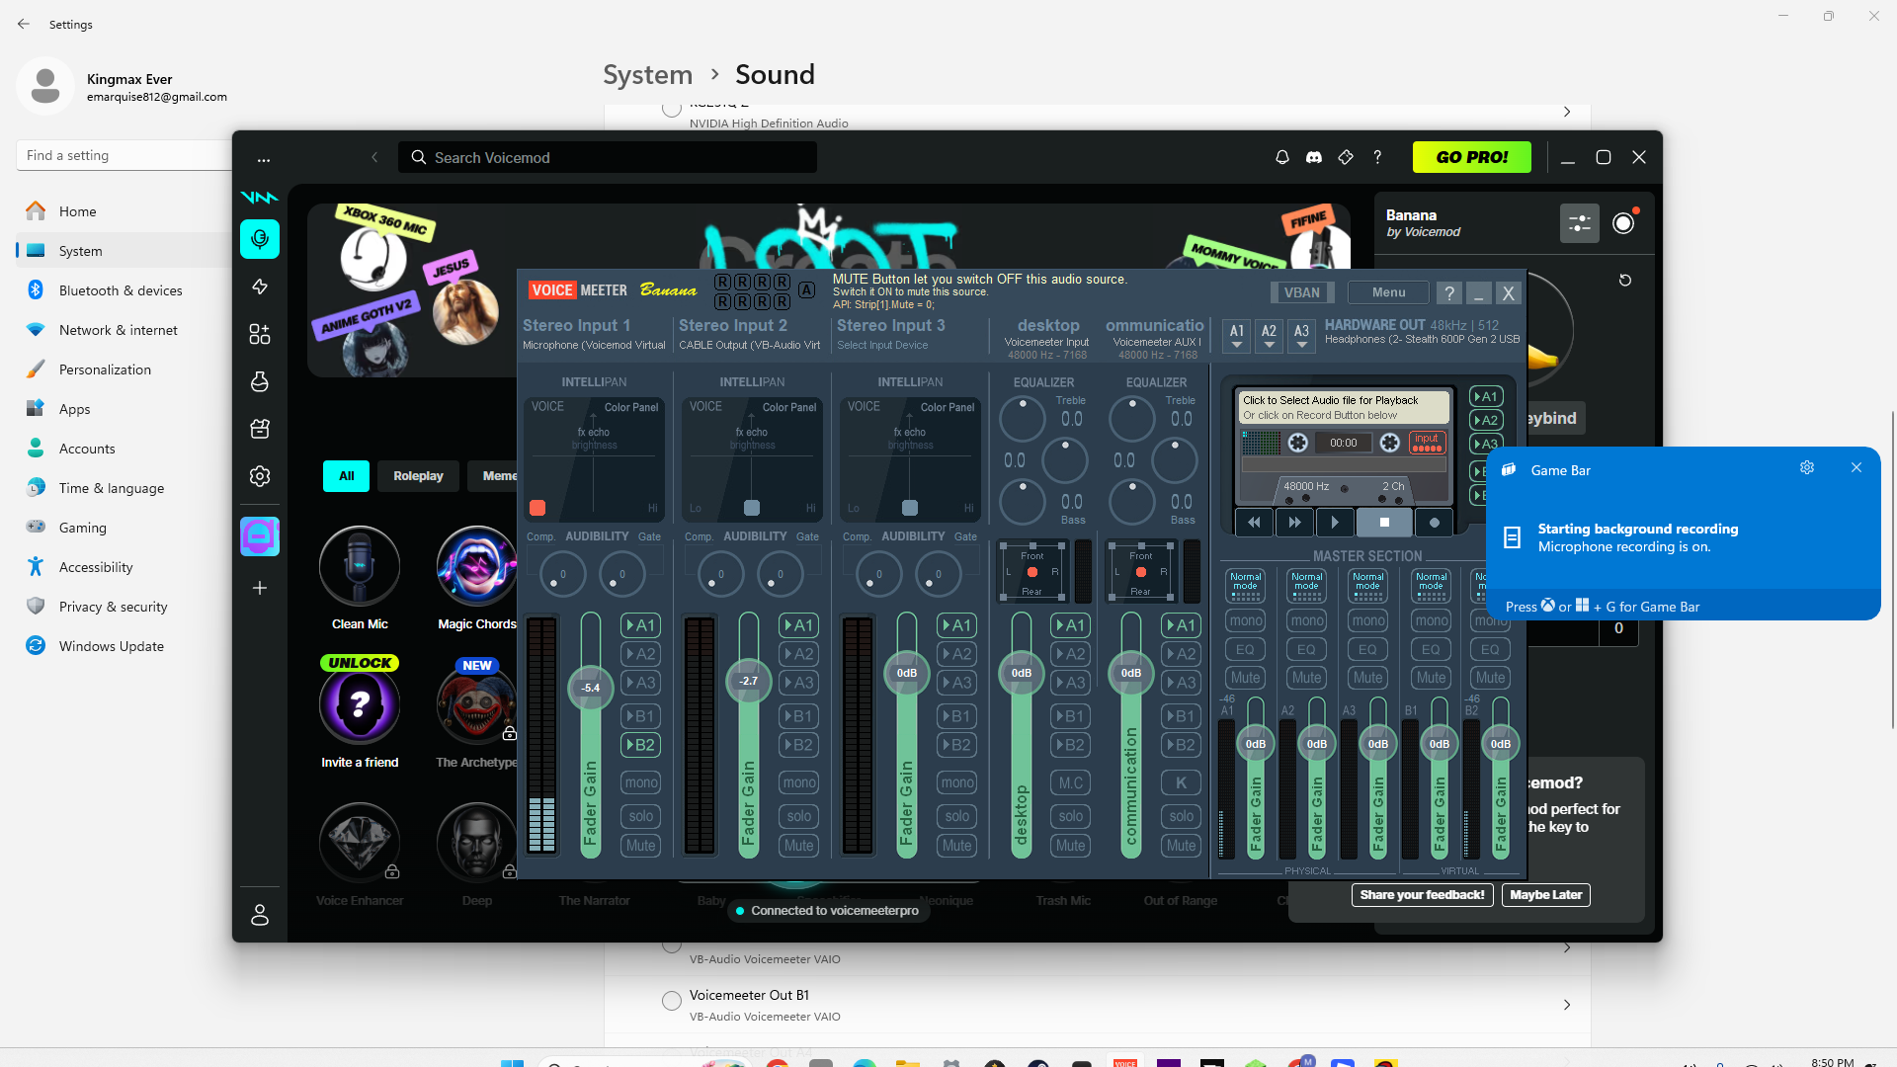Screen dimensions: 1897x1067
Task: Rewind the Voicemeeter cassette player
Action: [x=1254, y=522]
